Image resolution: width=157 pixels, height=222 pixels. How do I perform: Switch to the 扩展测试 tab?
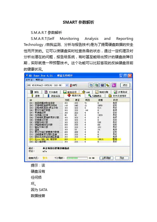click(x=121, y=92)
